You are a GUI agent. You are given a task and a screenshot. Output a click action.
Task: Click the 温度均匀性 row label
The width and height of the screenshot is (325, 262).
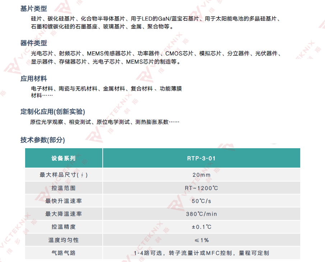click(x=64, y=240)
